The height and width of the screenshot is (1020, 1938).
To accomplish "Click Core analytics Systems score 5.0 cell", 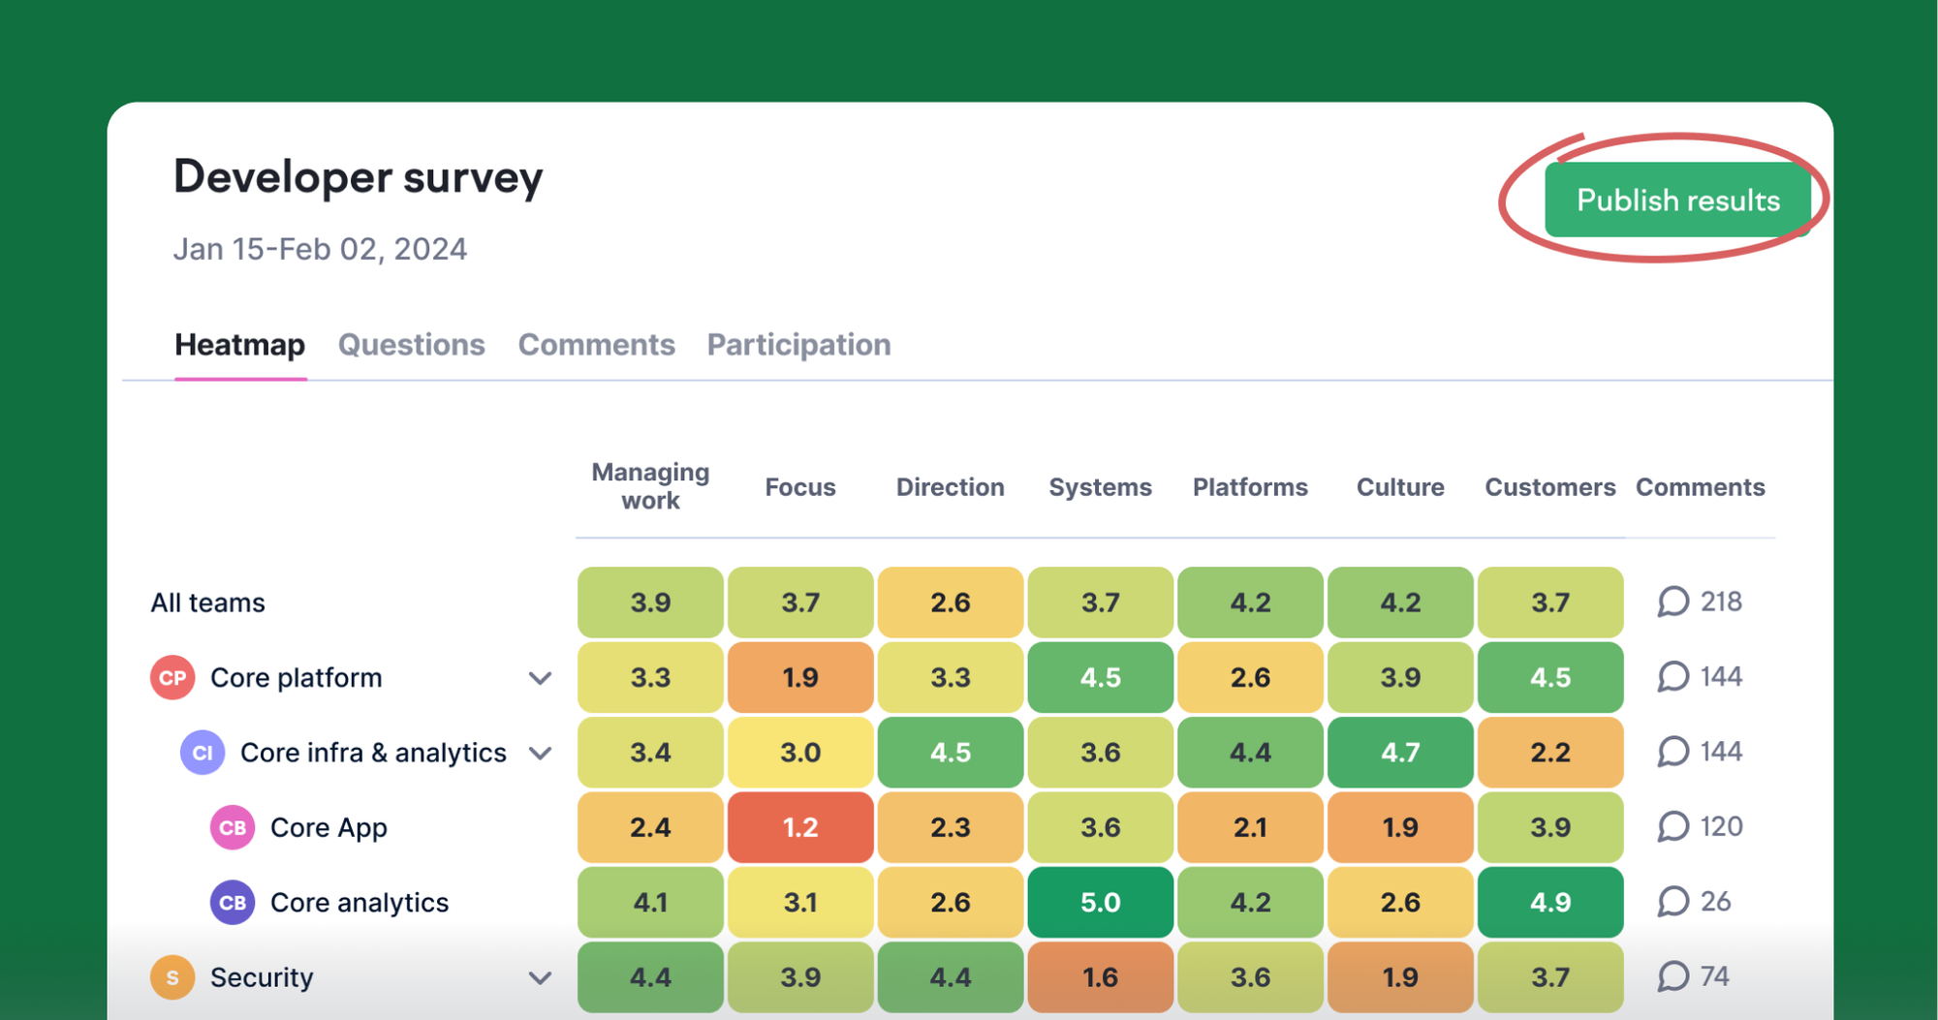I will [x=1100, y=903].
